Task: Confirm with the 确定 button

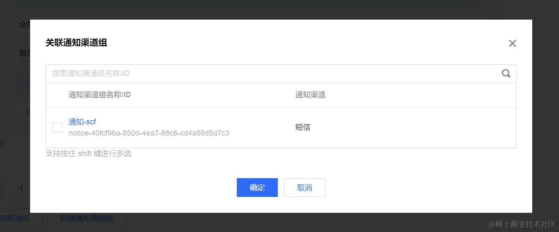Action: (257, 188)
